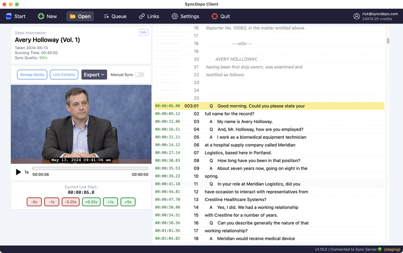Click timestamp 00:00:21.11
Image resolution: width=403 pixels, height=253 pixels.
(167, 137)
